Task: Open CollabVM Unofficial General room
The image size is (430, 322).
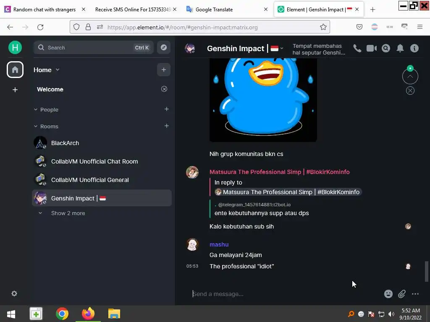Action: [x=102, y=179]
